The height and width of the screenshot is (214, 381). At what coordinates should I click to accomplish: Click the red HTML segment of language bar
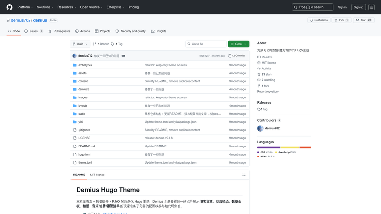[305, 147]
